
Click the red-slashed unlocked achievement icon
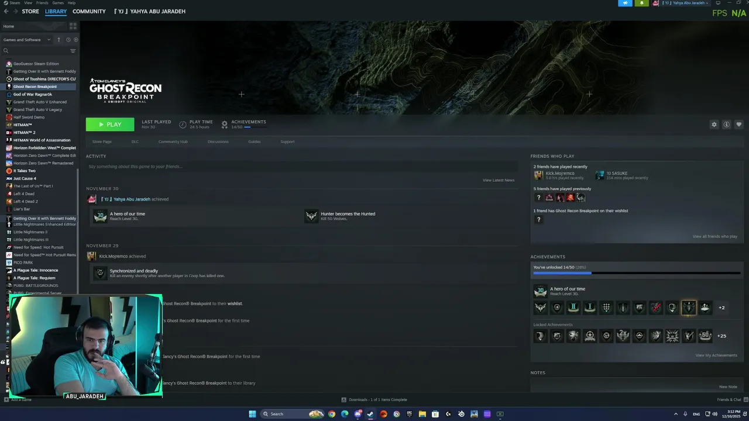pyautogui.click(x=656, y=308)
